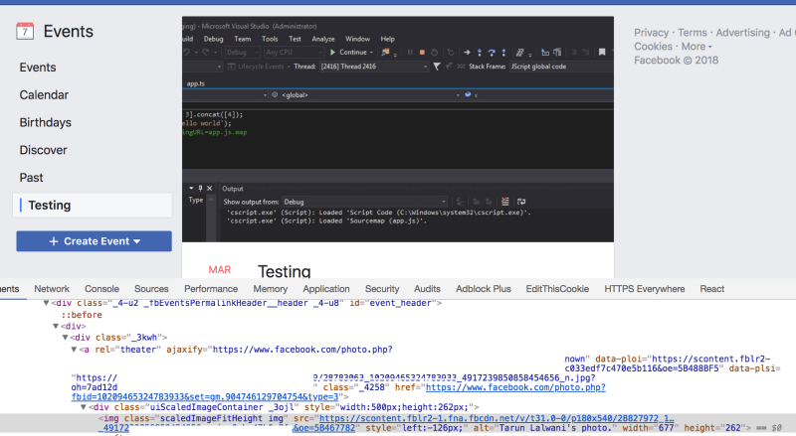This screenshot has width=796, height=436.
Task: Open the Team menu in Visual Studio image
Action: 242,39
